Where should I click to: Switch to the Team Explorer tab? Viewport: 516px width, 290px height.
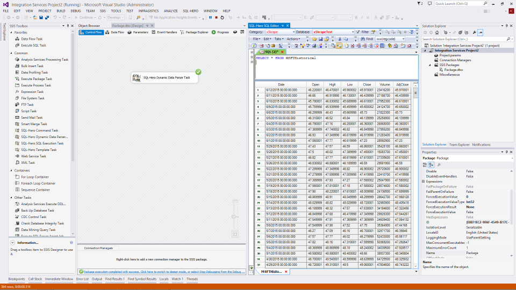click(459, 144)
